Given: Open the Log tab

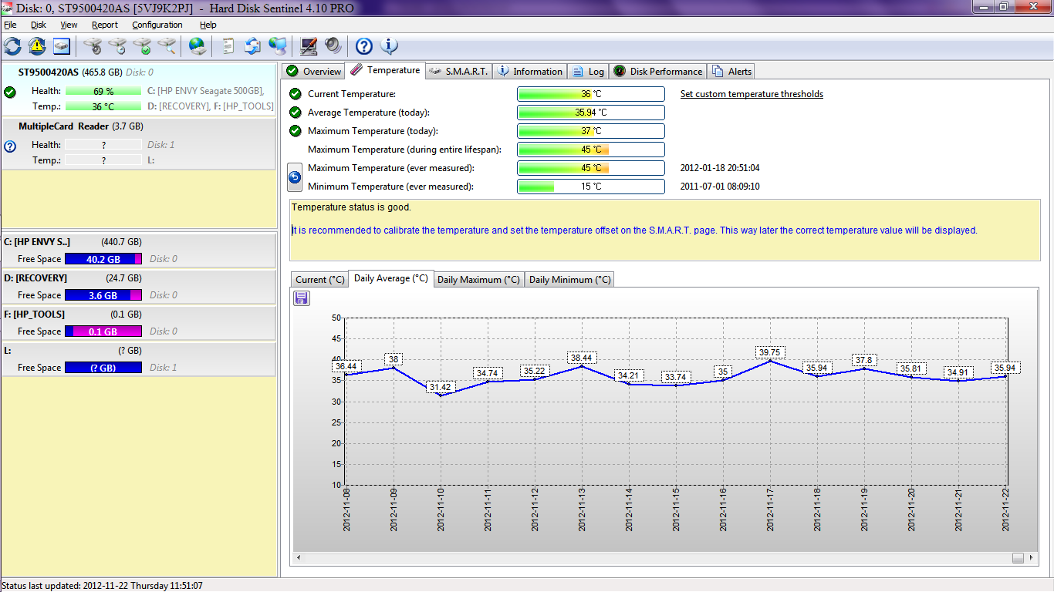Looking at the screenshot, I should tap(588, 72).
